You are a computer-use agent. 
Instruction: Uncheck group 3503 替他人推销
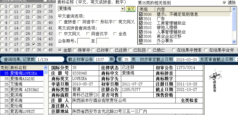[141, 28]
